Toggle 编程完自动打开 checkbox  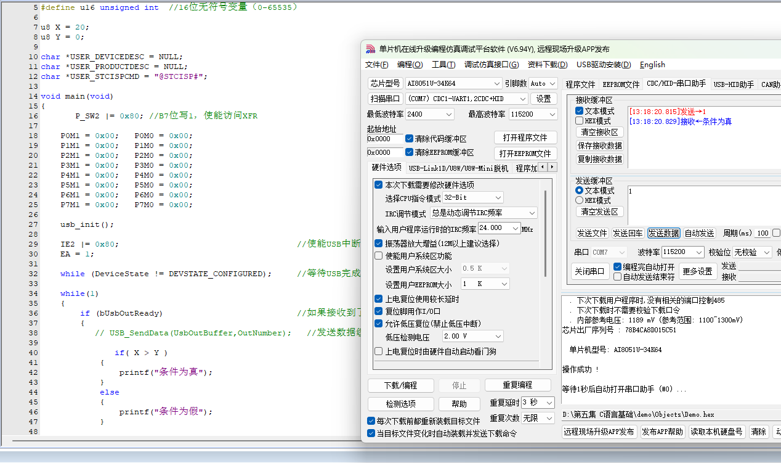click(x=618, y=267)
